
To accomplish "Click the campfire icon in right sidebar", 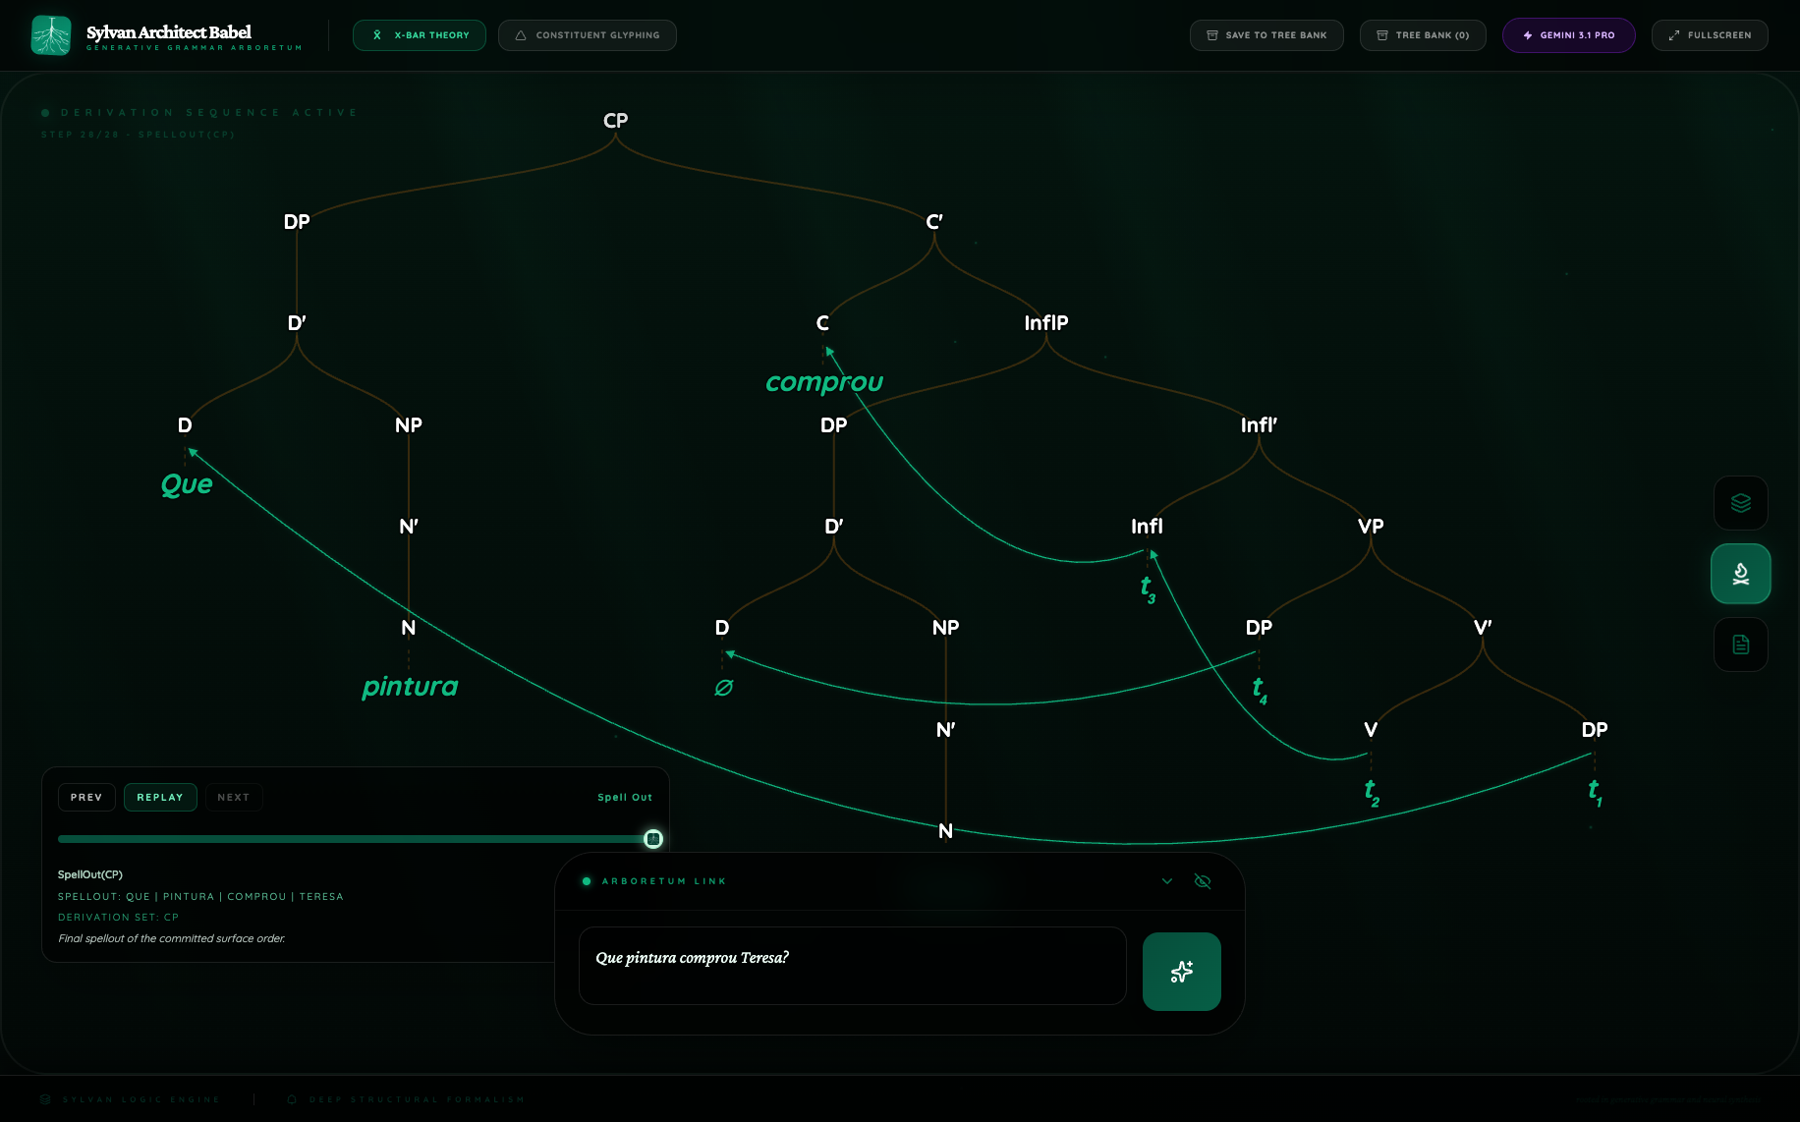I will click(x=1740, y=574).
